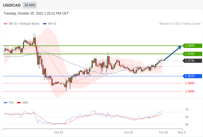
Task: Click the RSI 30 level label
Action: [187, 124]
